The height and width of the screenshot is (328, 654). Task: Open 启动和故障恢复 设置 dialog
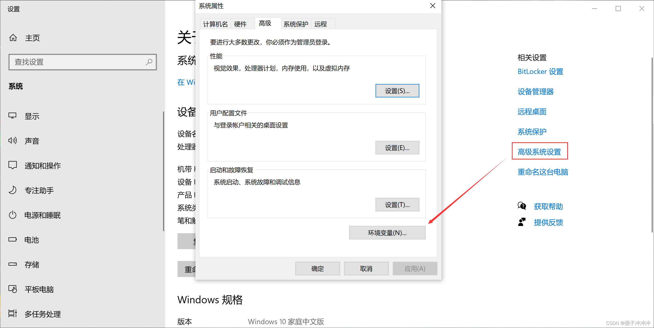(397, 205)
